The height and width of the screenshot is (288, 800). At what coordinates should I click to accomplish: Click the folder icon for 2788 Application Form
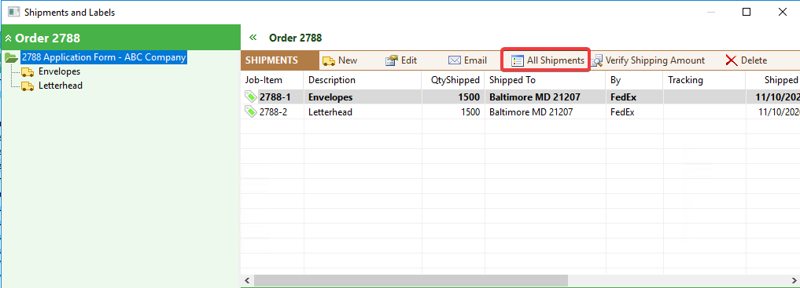point(11,58)
